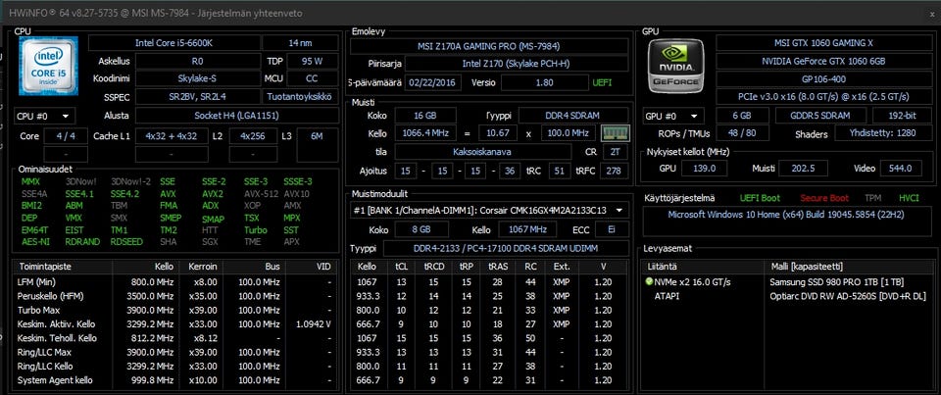Click the NVIDIA GeForce logo
The height and width of the screenshot is (395, 941).
pyautogui.click(x=677, y=66)
